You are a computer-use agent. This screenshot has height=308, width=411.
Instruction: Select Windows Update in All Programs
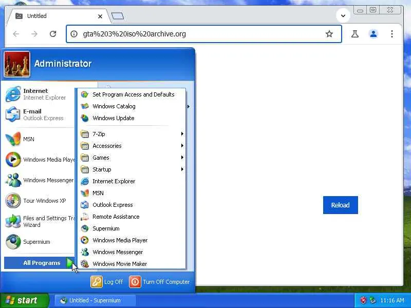pos(132,118)
